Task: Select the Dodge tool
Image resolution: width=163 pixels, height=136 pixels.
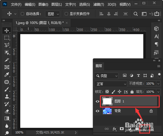Action: [x=7, y=133]
